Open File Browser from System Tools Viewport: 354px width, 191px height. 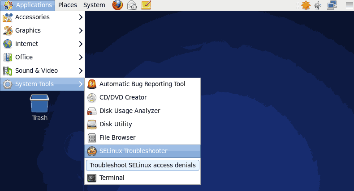pos(142,137)
